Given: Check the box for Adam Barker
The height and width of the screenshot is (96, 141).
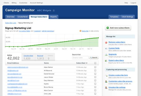Looking at the screenshot, I should 95,67.
